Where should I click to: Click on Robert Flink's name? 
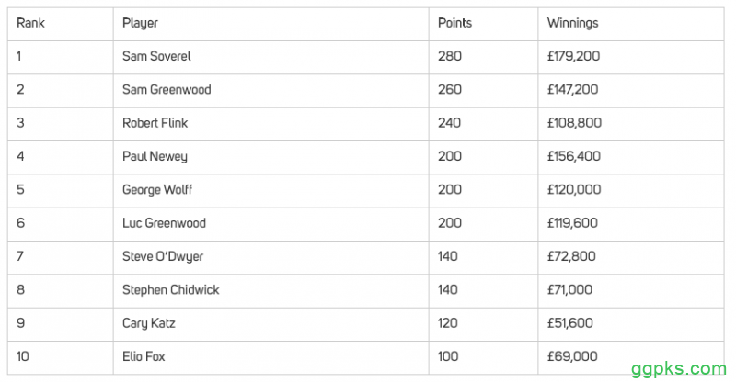coord(155,123)
